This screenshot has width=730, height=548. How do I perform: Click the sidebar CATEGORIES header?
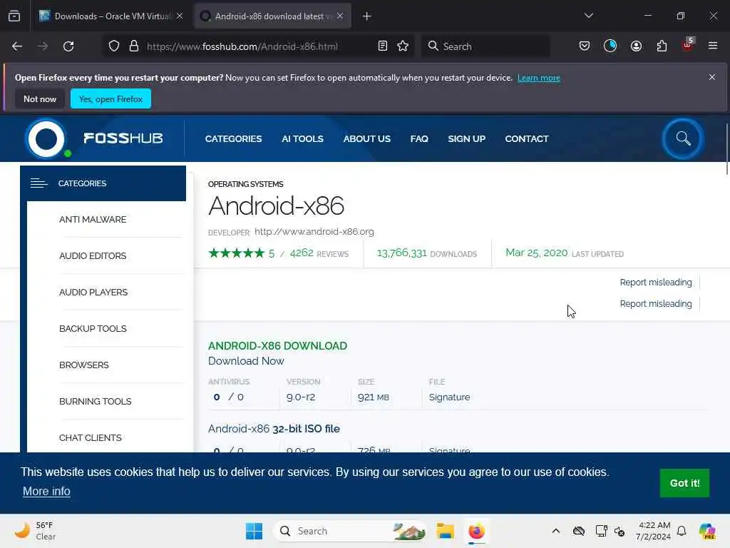[103, 183]
